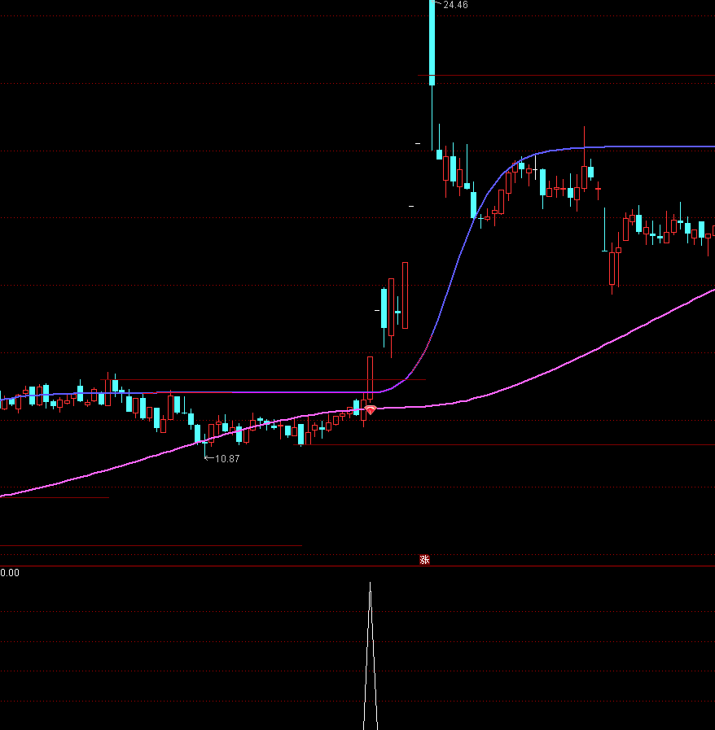
Task: Select the red resistance line above left candles
Action: point(244,380)
